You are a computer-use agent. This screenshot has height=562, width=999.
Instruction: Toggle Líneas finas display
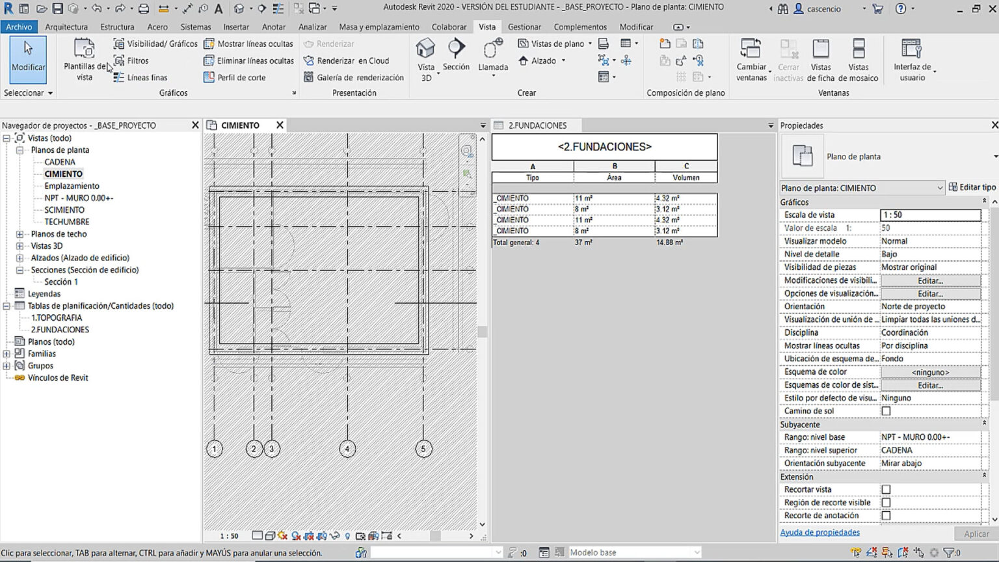(142, 77)
